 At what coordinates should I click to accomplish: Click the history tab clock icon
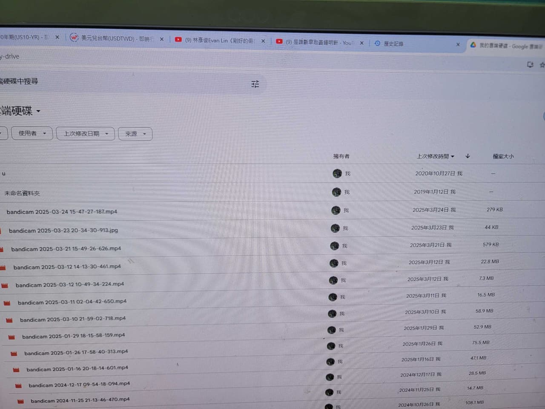tap(377, 43)
